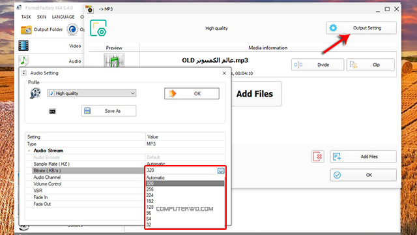Close the Audio Setting dialog
417x235 pixels.
(x=224, y=73)
